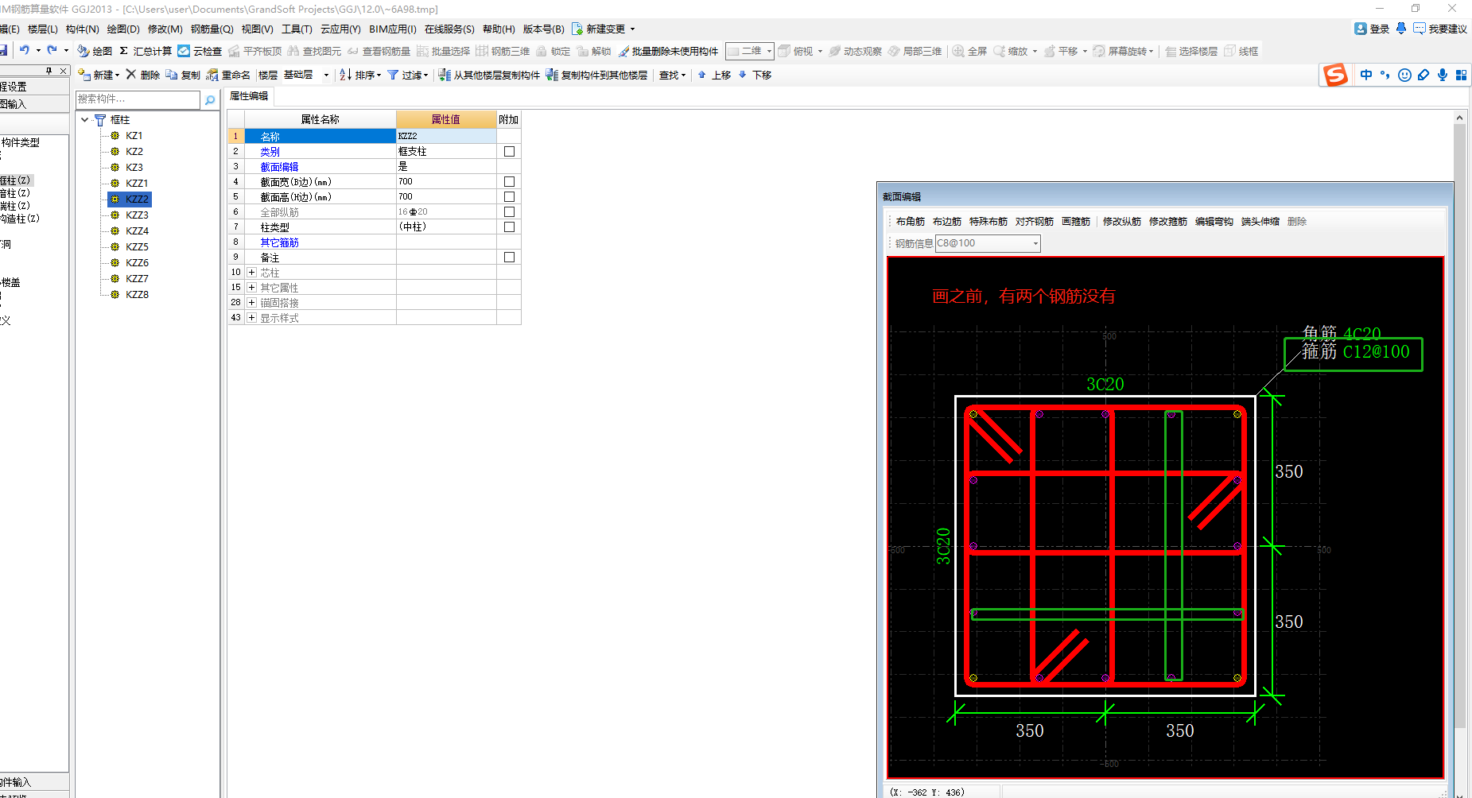This screenshot has width=1472, height=798.
Task: Click the search magnifier icon
Action: [x=210, y=99]
